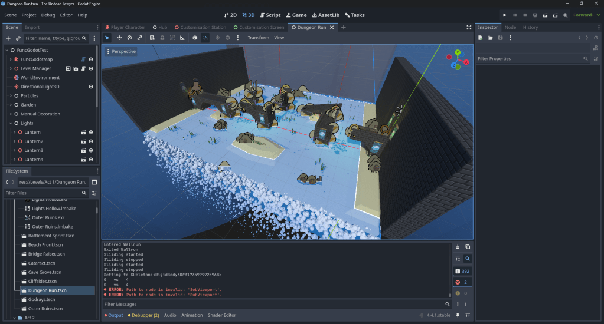Click the Clear Output icon in bottom panel
This screenshot has height=324, width=604.
pyautogui.click(x=458, y=247)
